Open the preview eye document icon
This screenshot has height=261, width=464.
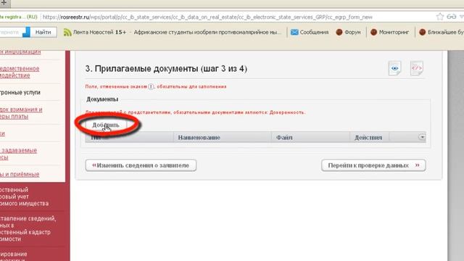coord(394,68)
